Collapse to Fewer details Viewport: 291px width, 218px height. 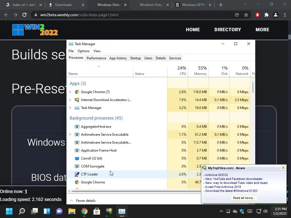(83, 201)
